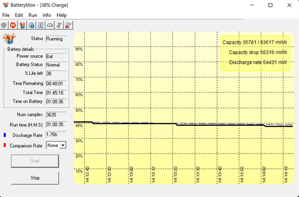The width and height of the screenshot is (299, 197).
Task: Click the grayed-out start octagon toolbar icon
Action: [x=4, y=25]
